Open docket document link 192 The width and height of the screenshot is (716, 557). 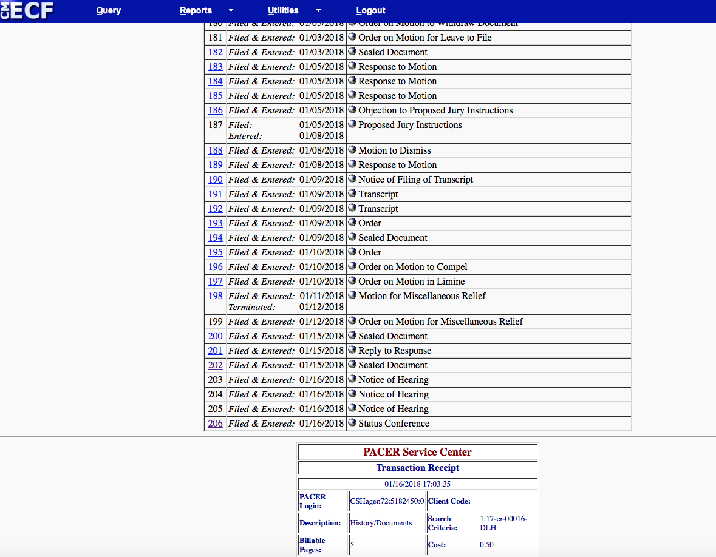click(216, 209)
